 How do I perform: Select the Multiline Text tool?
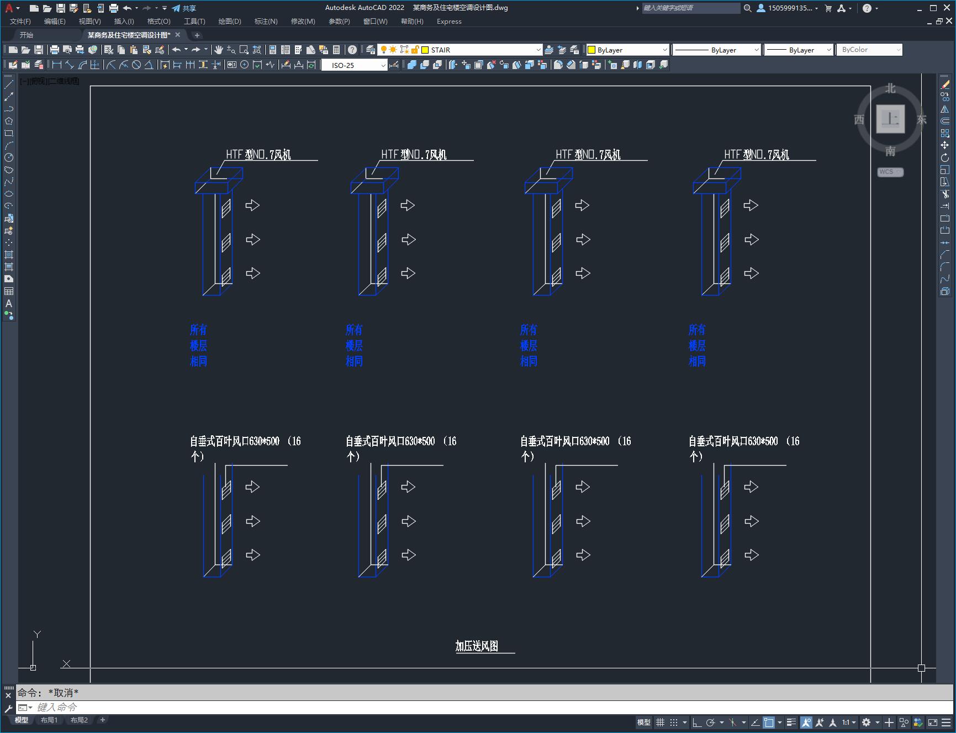click(x=9, y=303)
